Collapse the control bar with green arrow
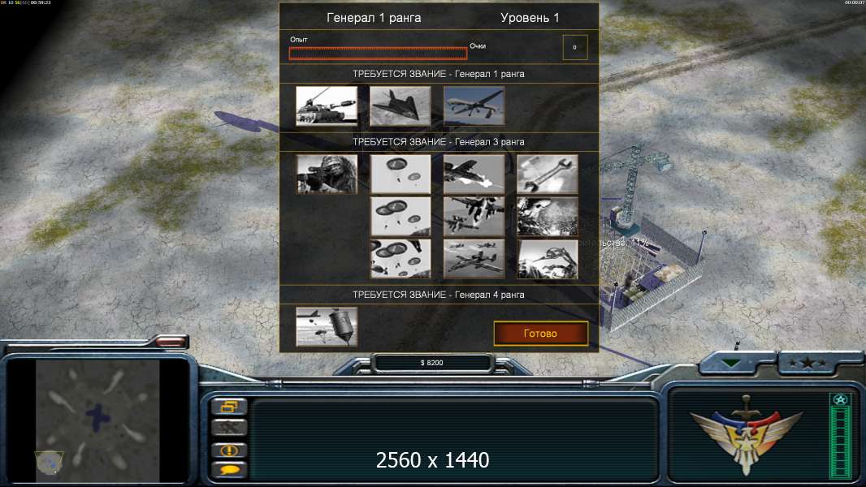Viewport: 866px width, 487px height. tap(730, 363)
